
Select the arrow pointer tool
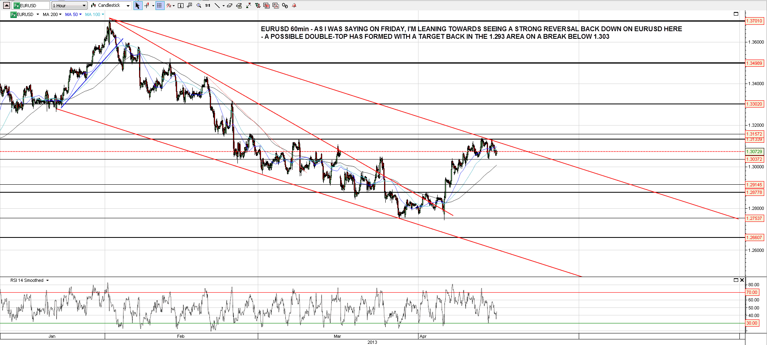coord(137,6)
